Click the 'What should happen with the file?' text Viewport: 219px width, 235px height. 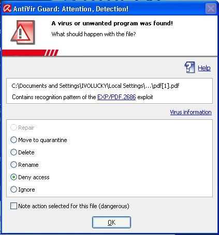click(x=94, y=34)
